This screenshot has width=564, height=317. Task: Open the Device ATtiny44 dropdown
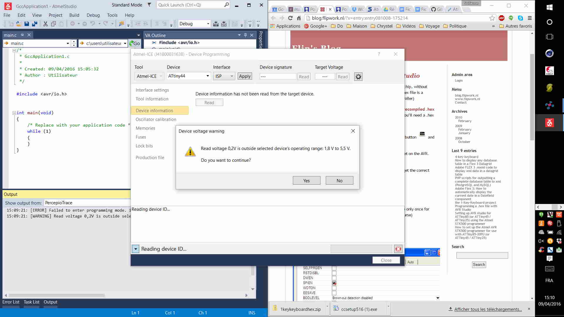(x=207, y=76)
